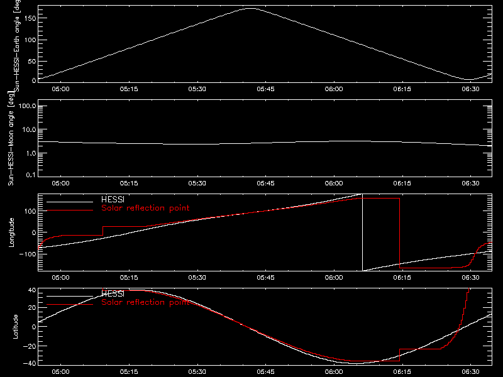Click the 0 tick on Longitude axis
This screenshot has height=377, width=503.
(34, 232)
